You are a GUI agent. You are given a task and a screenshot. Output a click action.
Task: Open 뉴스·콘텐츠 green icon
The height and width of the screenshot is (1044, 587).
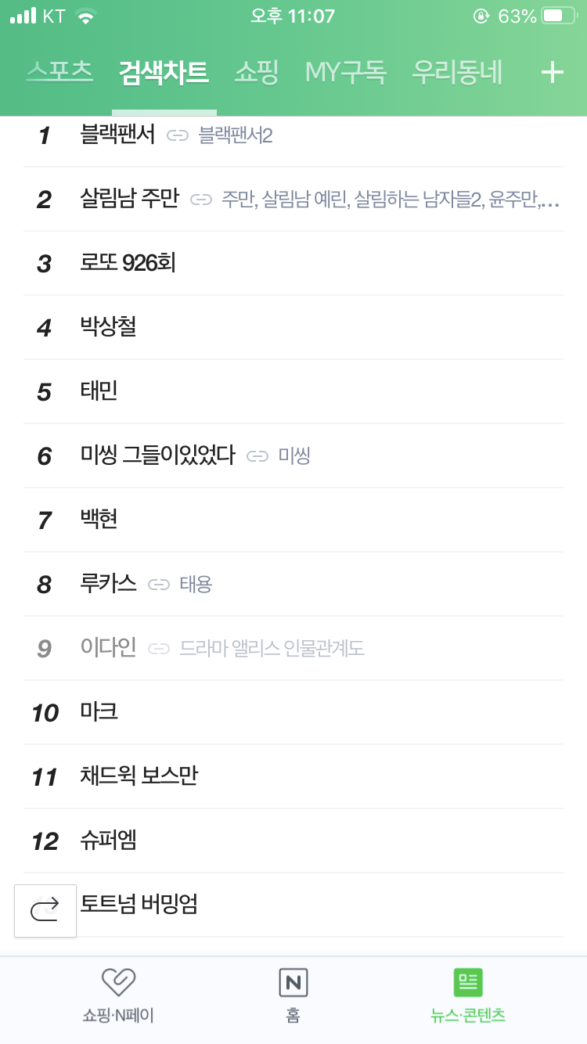(x=468, y=982)
